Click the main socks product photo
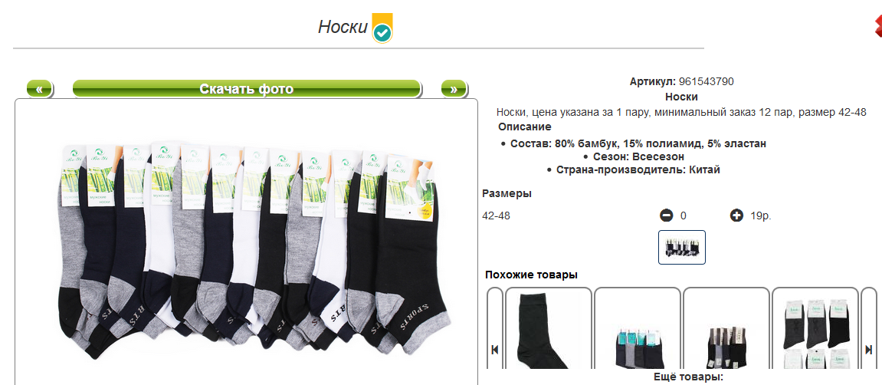The height and width of the screenshot is (385, 882). (247, 242)
